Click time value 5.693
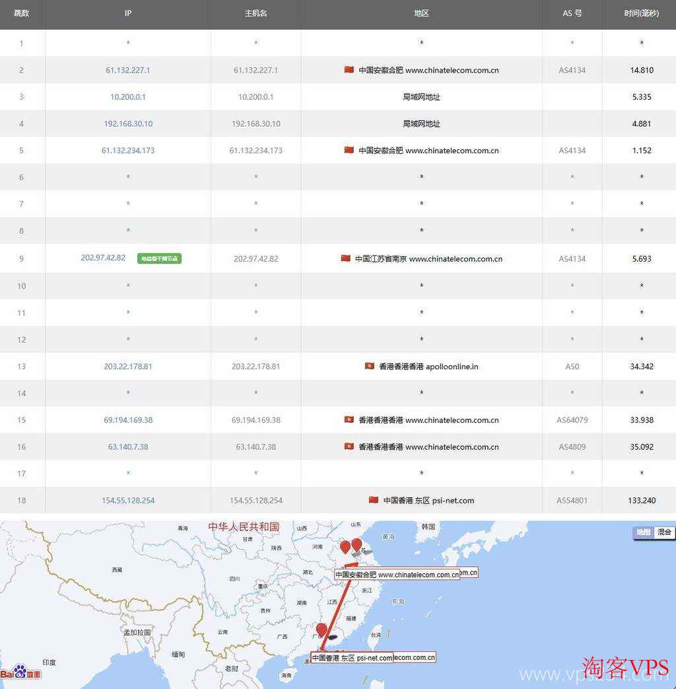This screenshot has height=689, width=676. pyautogui.click(x=641, y=258)
